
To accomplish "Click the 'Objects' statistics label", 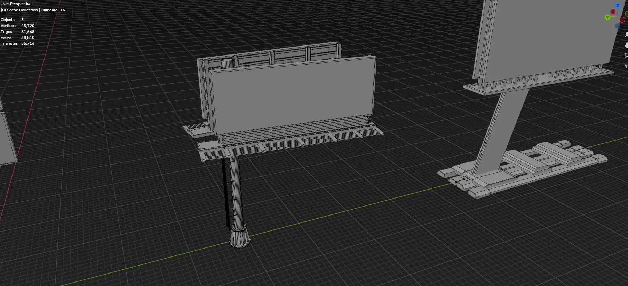I will pyautogui.click(x=8, y=20).
